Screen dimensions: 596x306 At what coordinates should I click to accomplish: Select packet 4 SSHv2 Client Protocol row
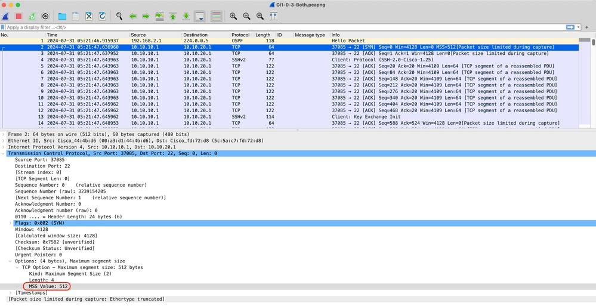point(289,60)
